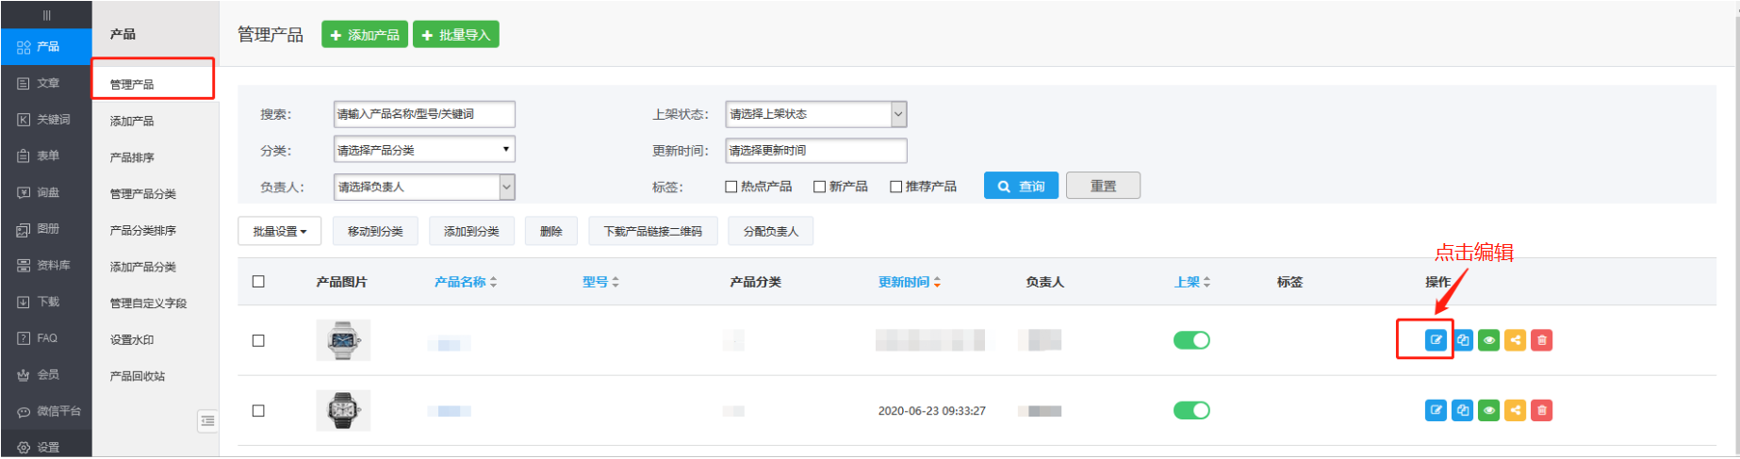This screenshot has height=459, width=1740.
Task: Click the green 批量导入 button
Action: (x=456, y=35)
